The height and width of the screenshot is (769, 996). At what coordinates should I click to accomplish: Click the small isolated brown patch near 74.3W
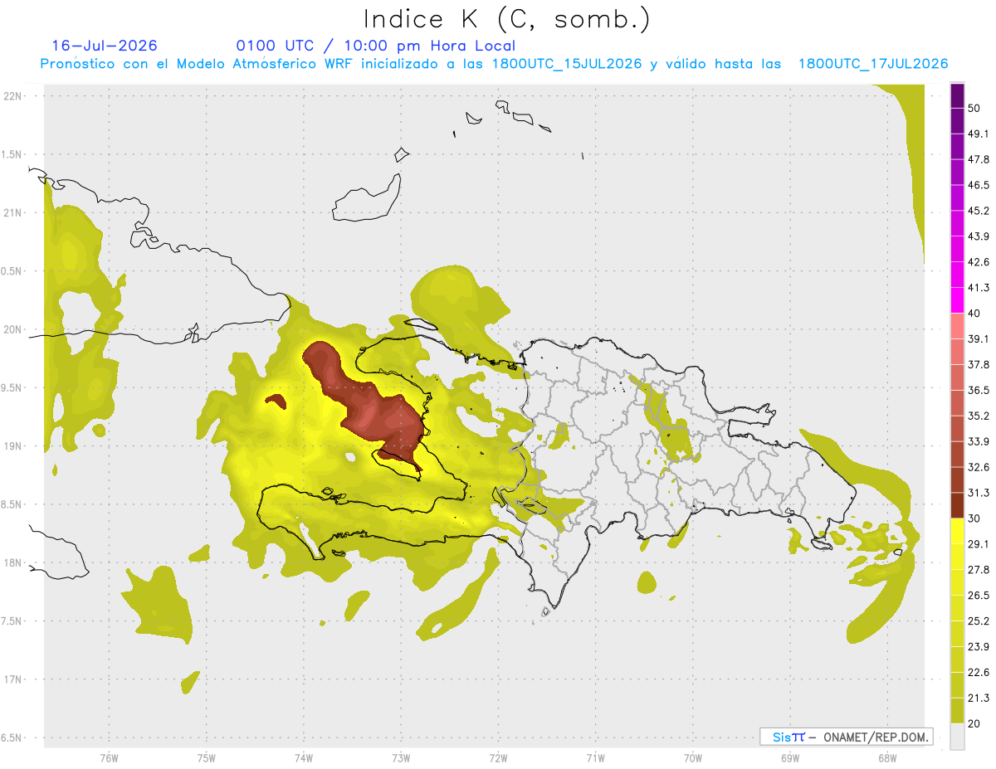coord(276,403)
